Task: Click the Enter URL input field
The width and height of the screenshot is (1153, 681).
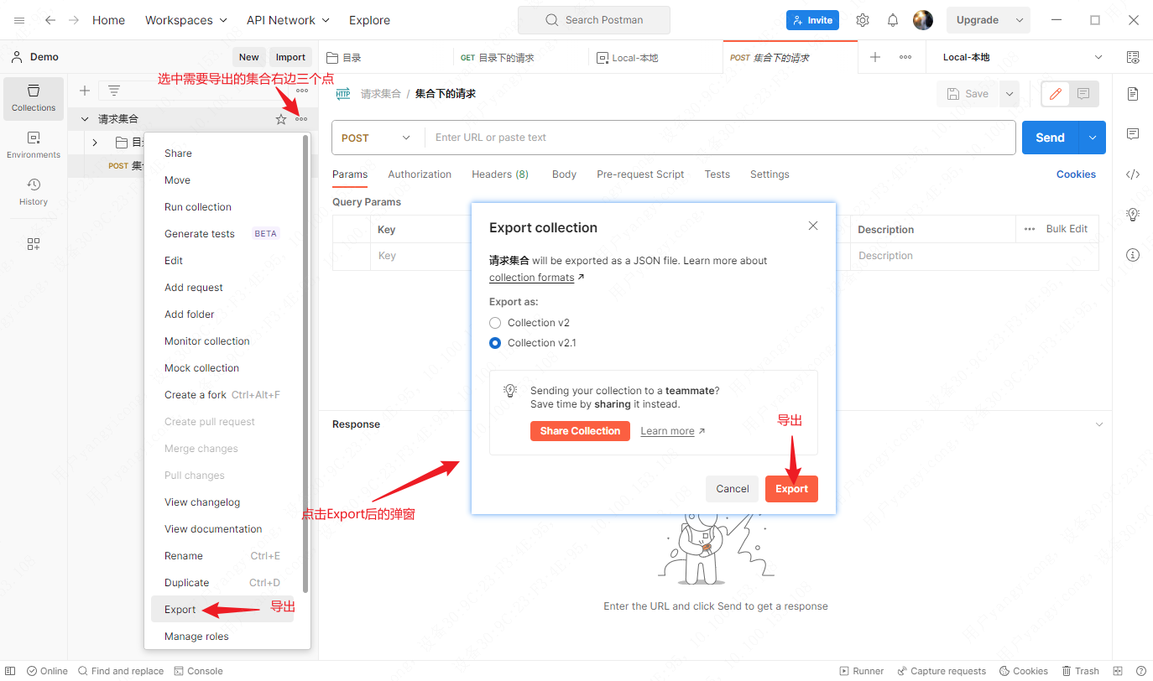Action: (720, 138)
